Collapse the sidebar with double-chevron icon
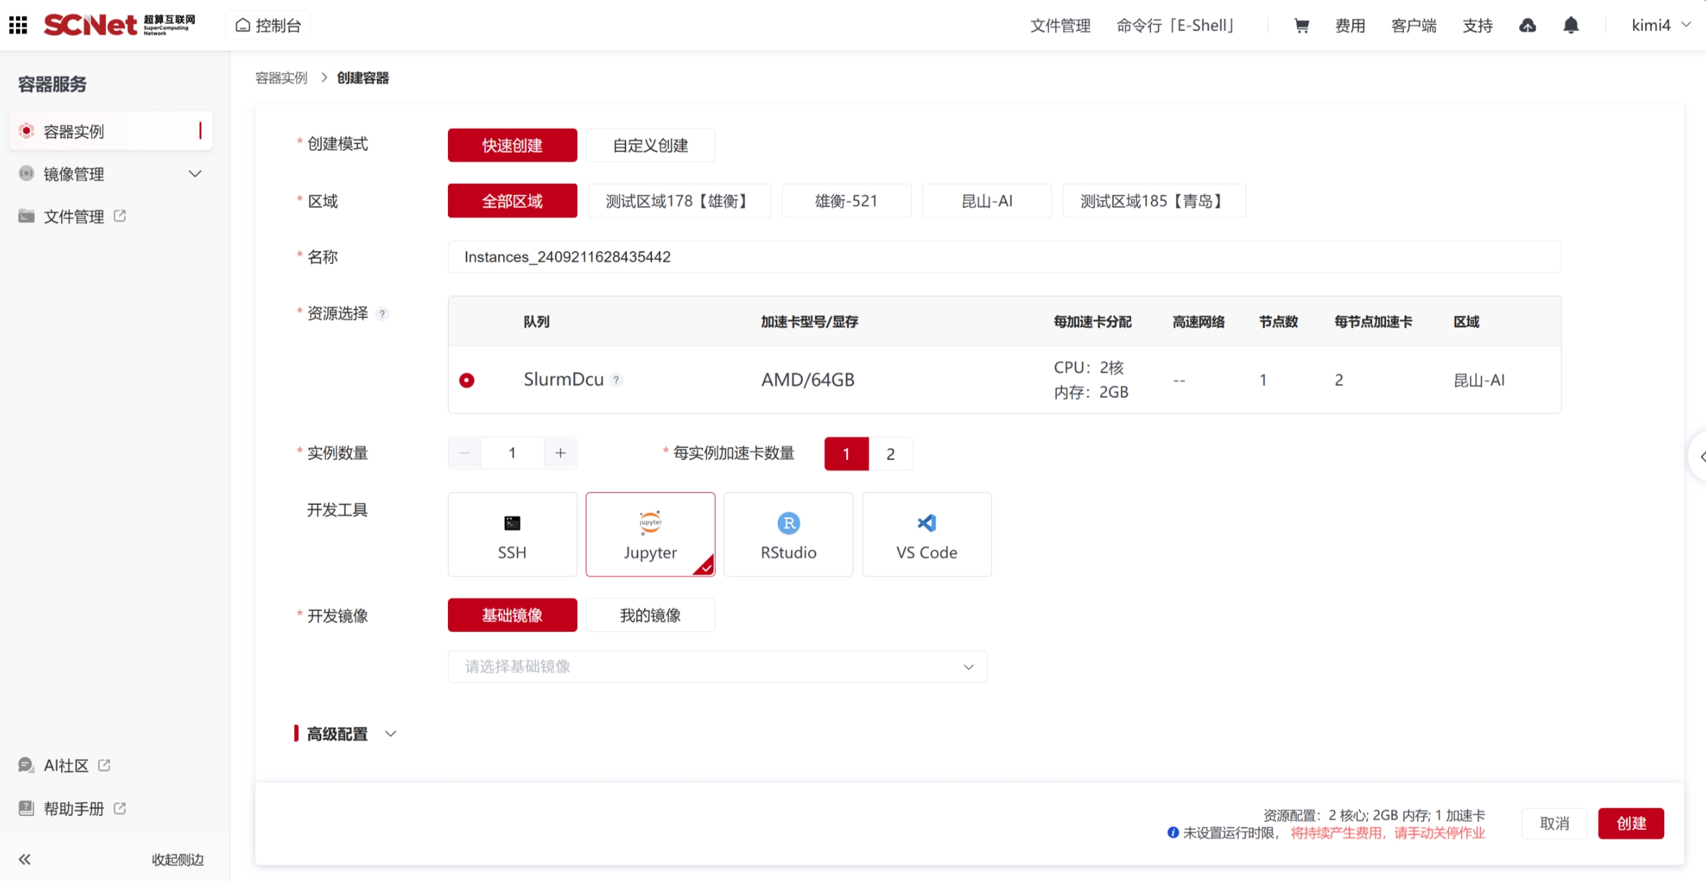Screen dimensions: 1706x881 pos(25,859)
